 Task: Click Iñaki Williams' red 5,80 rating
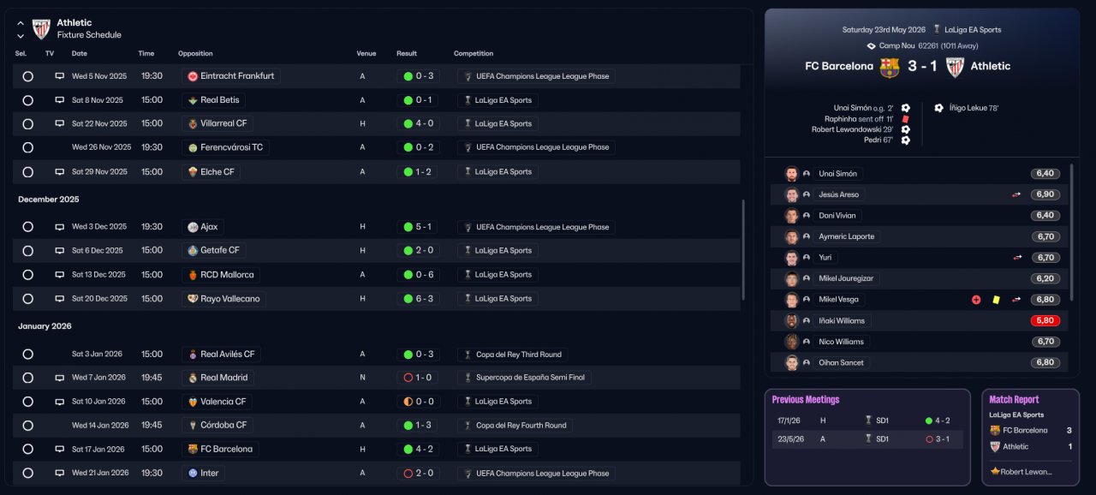1045,320
